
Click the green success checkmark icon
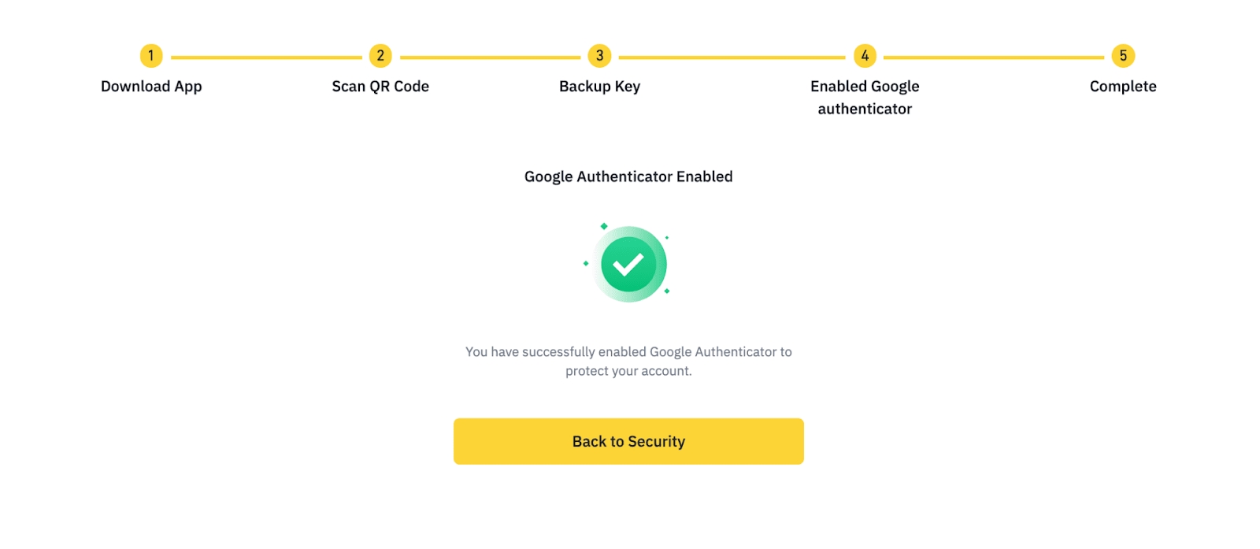[628, 265]
